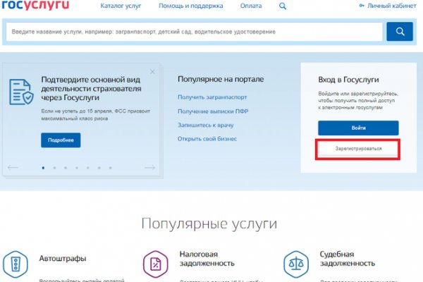
Task: Click the key icon next to Личный кабинет
Action: 362,6
